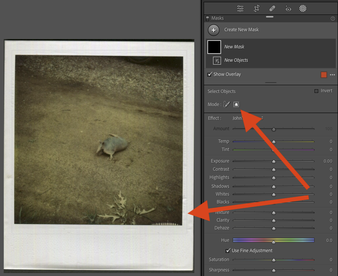Open the Edit sliders panel icon
The height and width of the screenshot is (276, 338).
[x=240, y=8]
